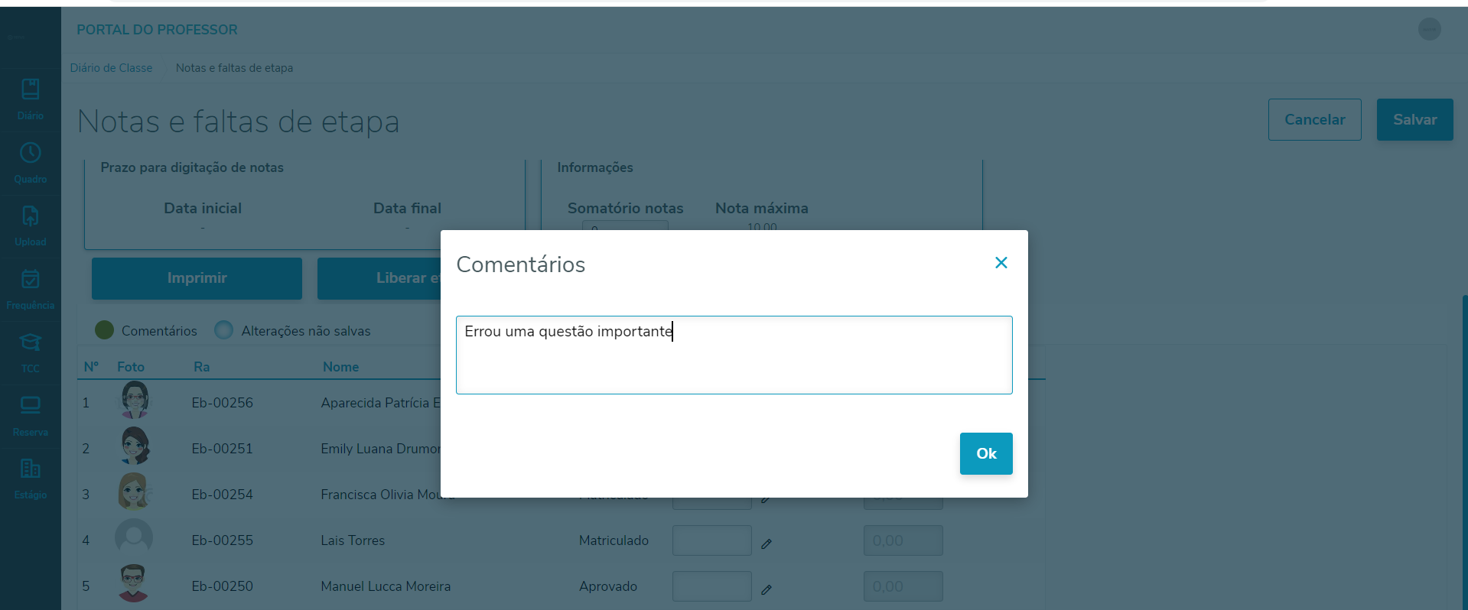This screenshot has width=1468, height=610.
Task: Click the pencil icon for Manuel Lucca Moreira
Action: coord(767,589)
